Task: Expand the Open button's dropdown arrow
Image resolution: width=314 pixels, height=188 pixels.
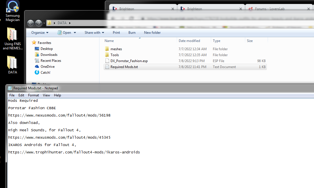Action: pyautogui.click(x=75, y=33)
